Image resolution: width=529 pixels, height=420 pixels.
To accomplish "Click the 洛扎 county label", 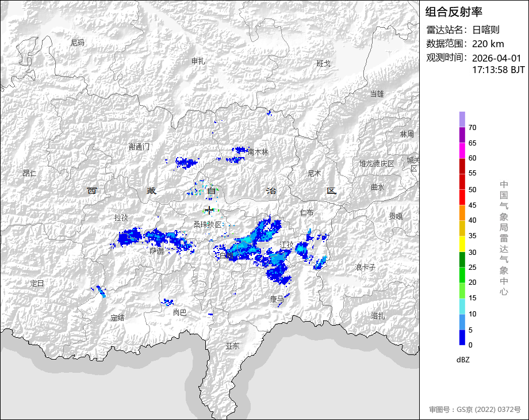I will [x=378, y=316].
